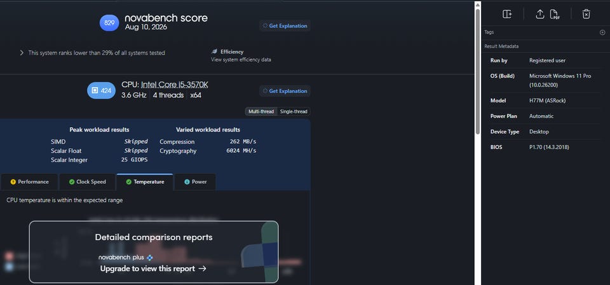Switch to Multi-thread results
Screen dimensions: 610x285
click(261, 112)
